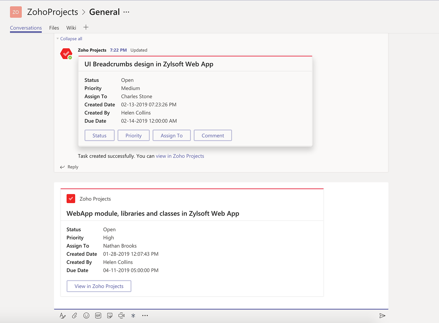
Task: Click the Priority button on task card
Action: [x=134, y=136]
